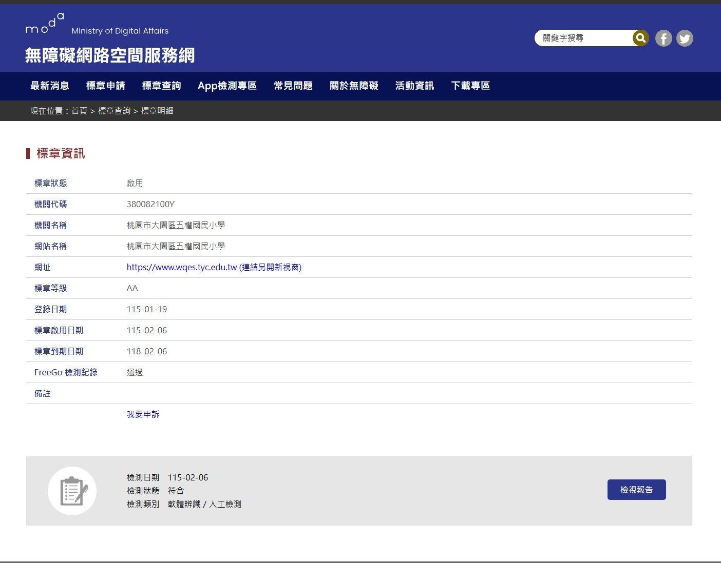Click the clipboard report icon
The height and width of the screenshot is (563, 721).
click(x=72, y=491)
